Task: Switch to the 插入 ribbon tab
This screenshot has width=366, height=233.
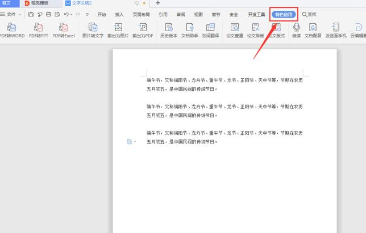Action: click(x=119, y=14)
